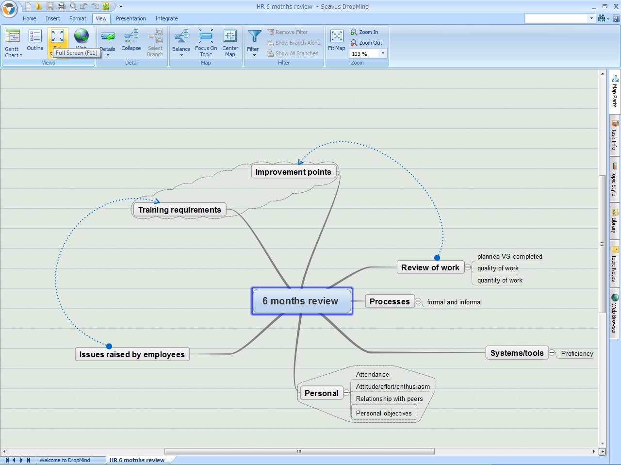Open the DropMind application orb menu
The height and width of the screenshot is (465, 621).
9,8
